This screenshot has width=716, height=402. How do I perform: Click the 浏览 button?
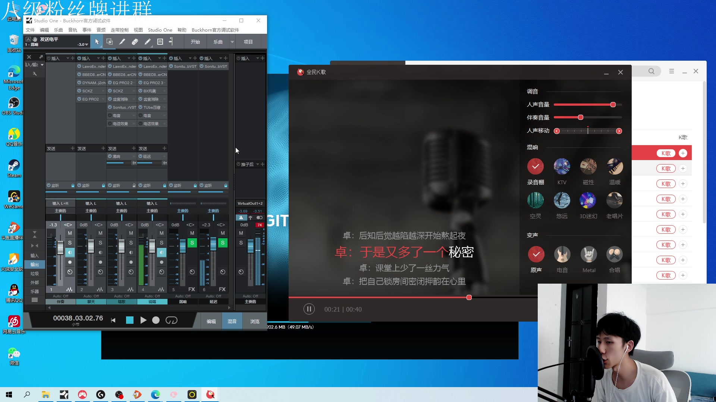pyautogui.click(x=255, y=321)
